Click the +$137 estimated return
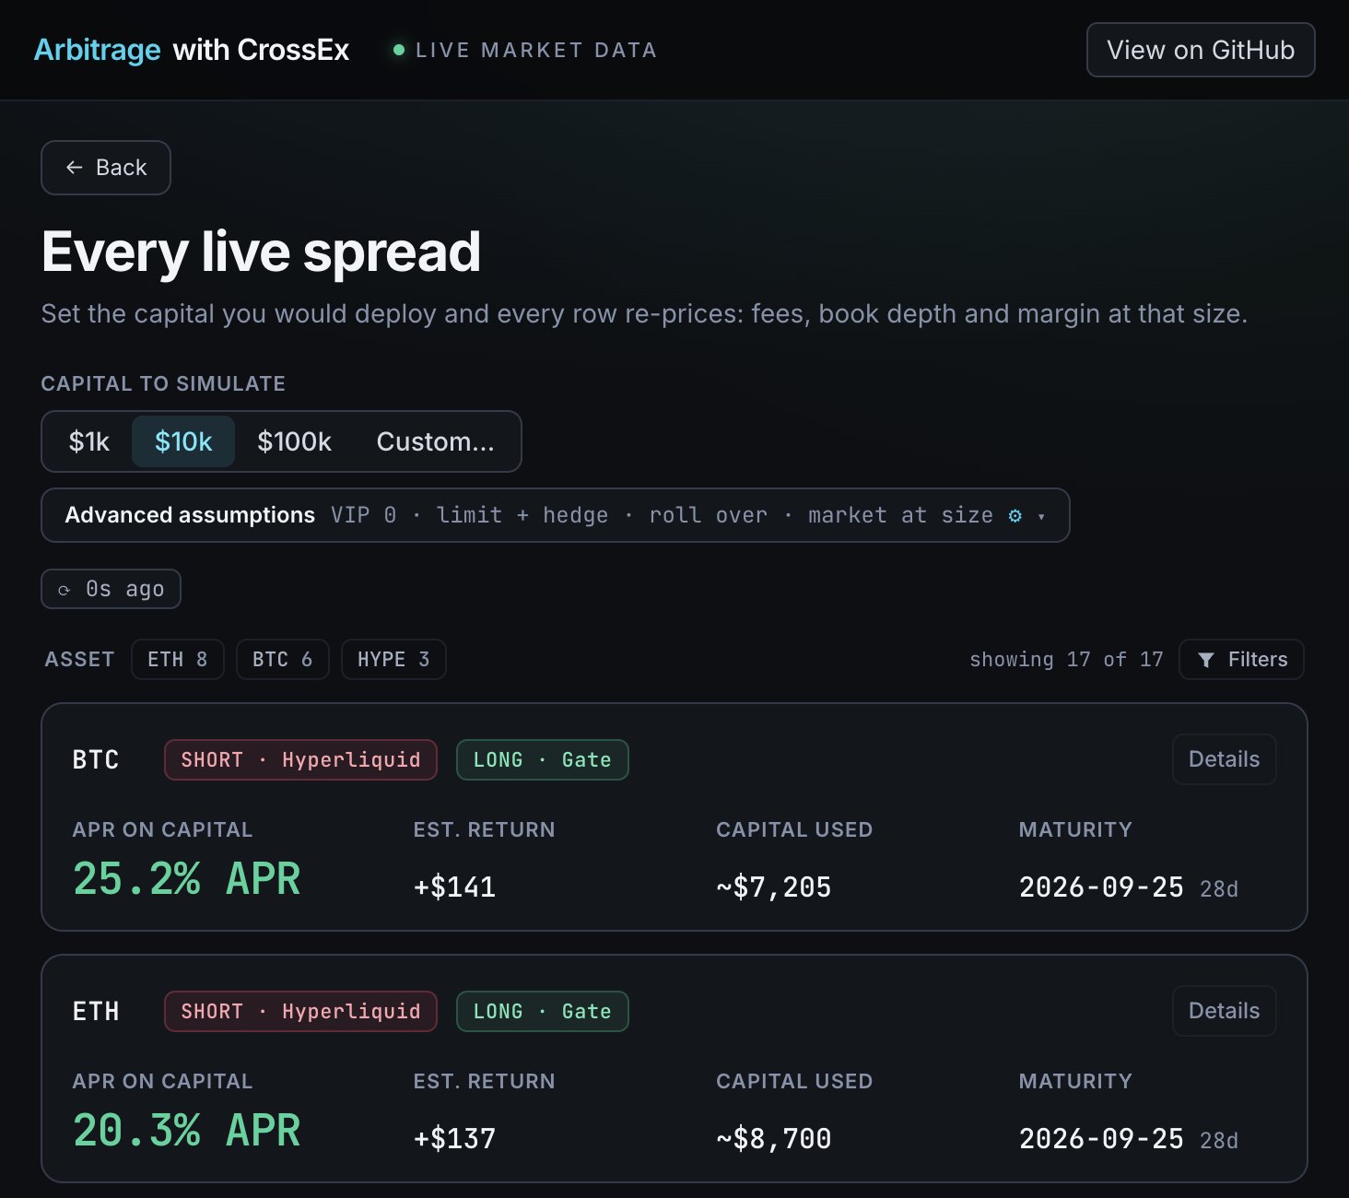Image resolution: width=1349 pixels, height=1198 pixels. click(x=454, y=1138)
